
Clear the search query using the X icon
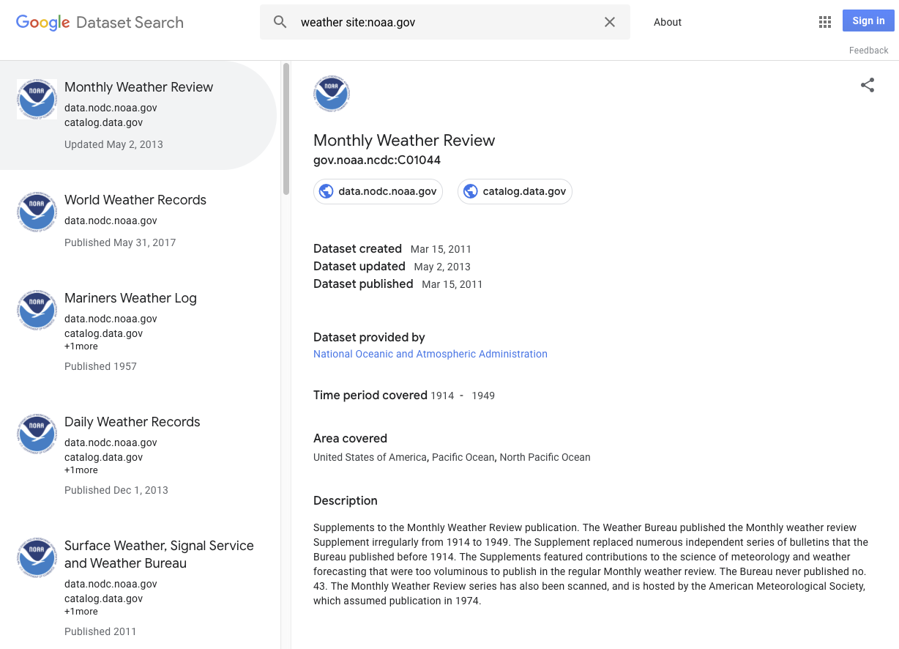(x=610, y=22)
